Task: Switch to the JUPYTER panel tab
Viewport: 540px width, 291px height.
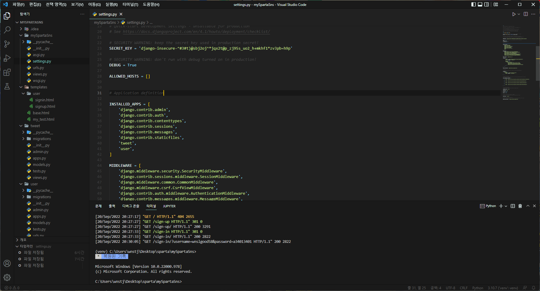Action: click(169, 206)
